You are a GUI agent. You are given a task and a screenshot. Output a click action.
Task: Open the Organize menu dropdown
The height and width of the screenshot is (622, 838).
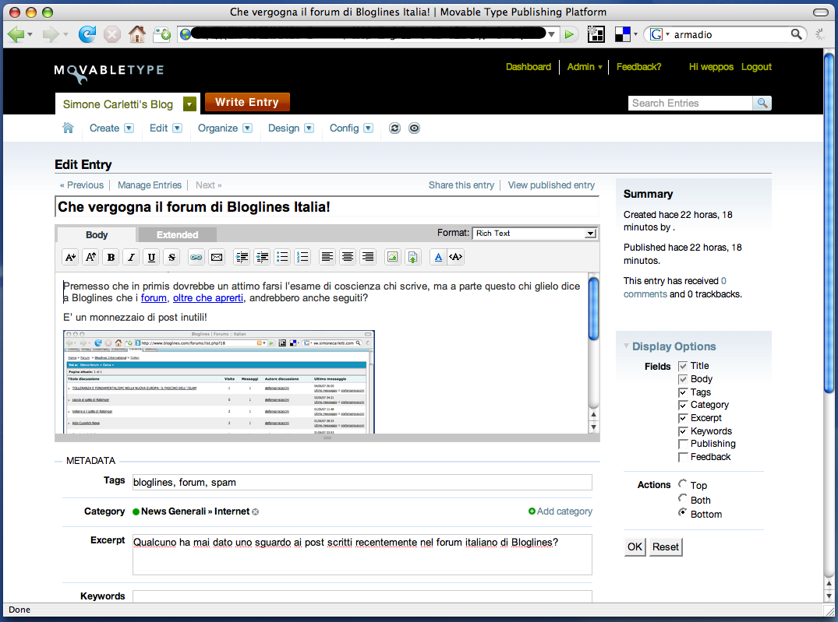pyautogui.click(x=247, y=128)
